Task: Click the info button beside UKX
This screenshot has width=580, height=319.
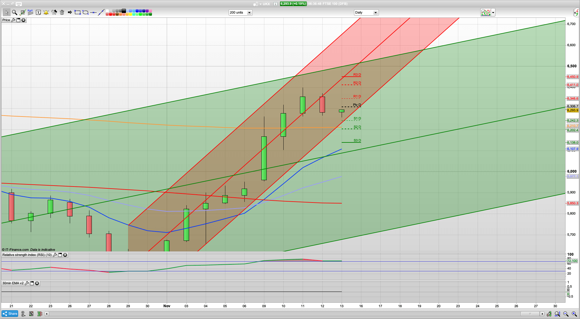Action: [x=275, y=4]
